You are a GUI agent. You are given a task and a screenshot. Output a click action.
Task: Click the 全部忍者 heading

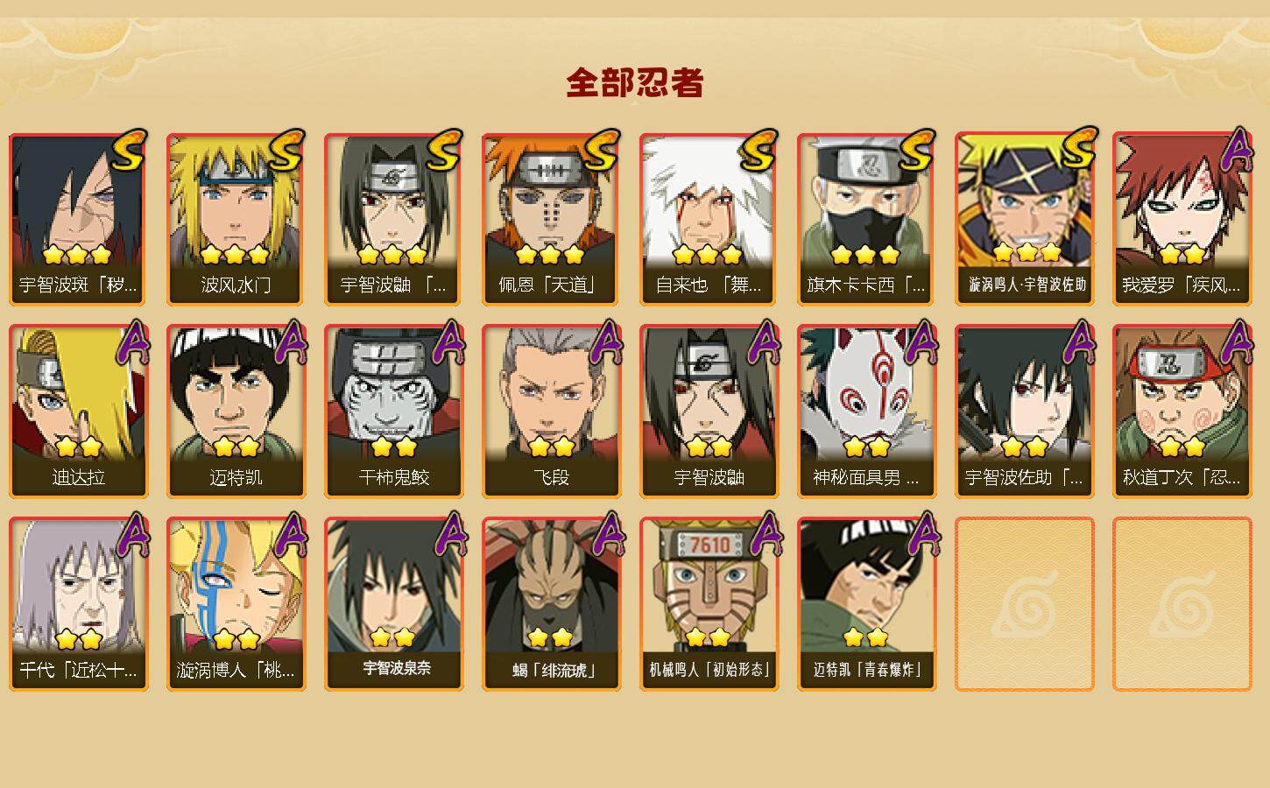635,83
